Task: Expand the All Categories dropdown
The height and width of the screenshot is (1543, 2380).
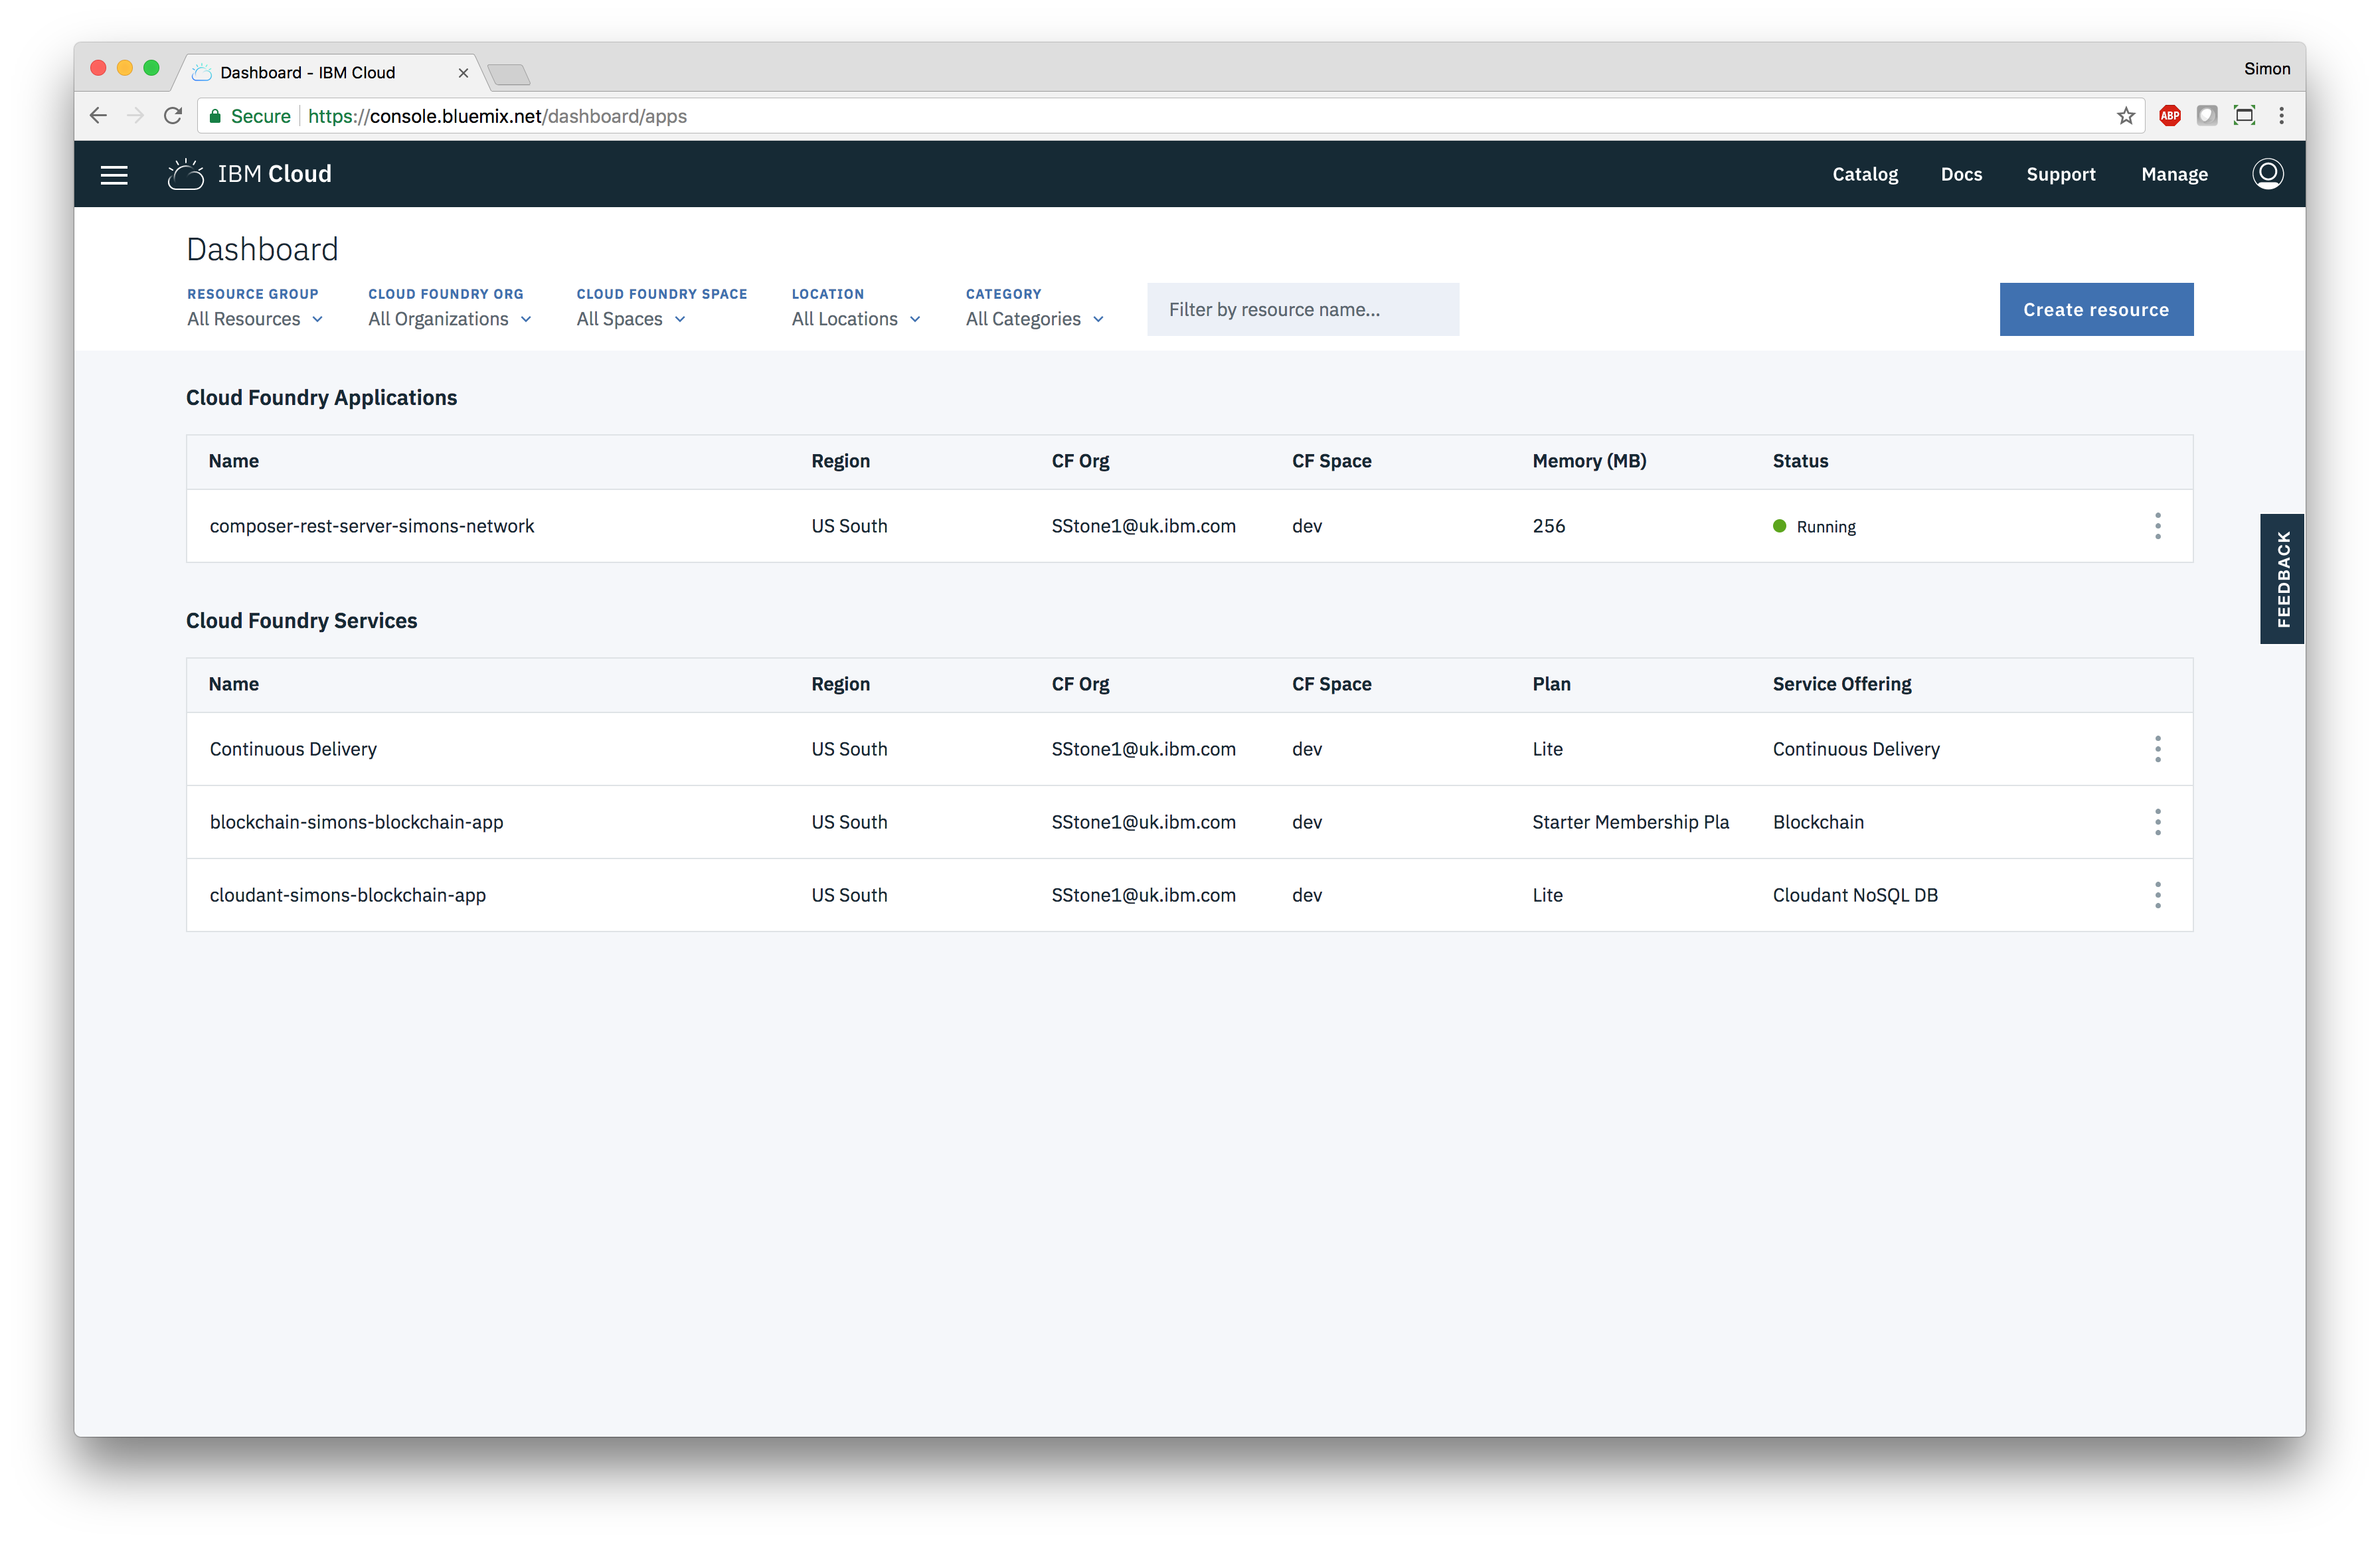Action: [1034, 319]
